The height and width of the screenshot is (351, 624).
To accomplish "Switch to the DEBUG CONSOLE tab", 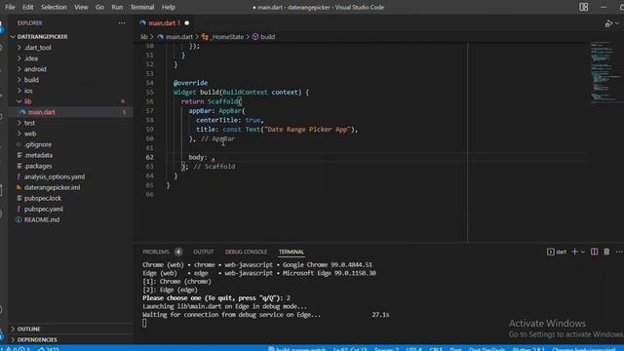I will [246, 252].
